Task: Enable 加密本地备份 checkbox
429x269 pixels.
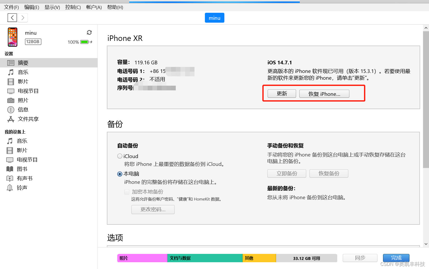Action: pos(127,192)
